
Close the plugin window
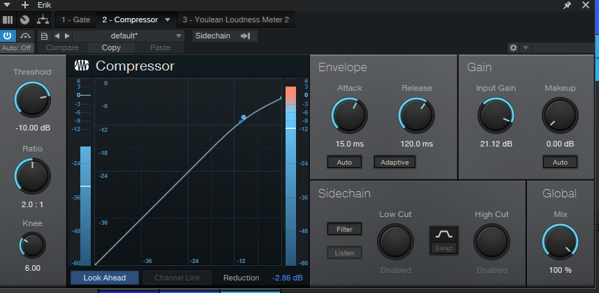586,5
